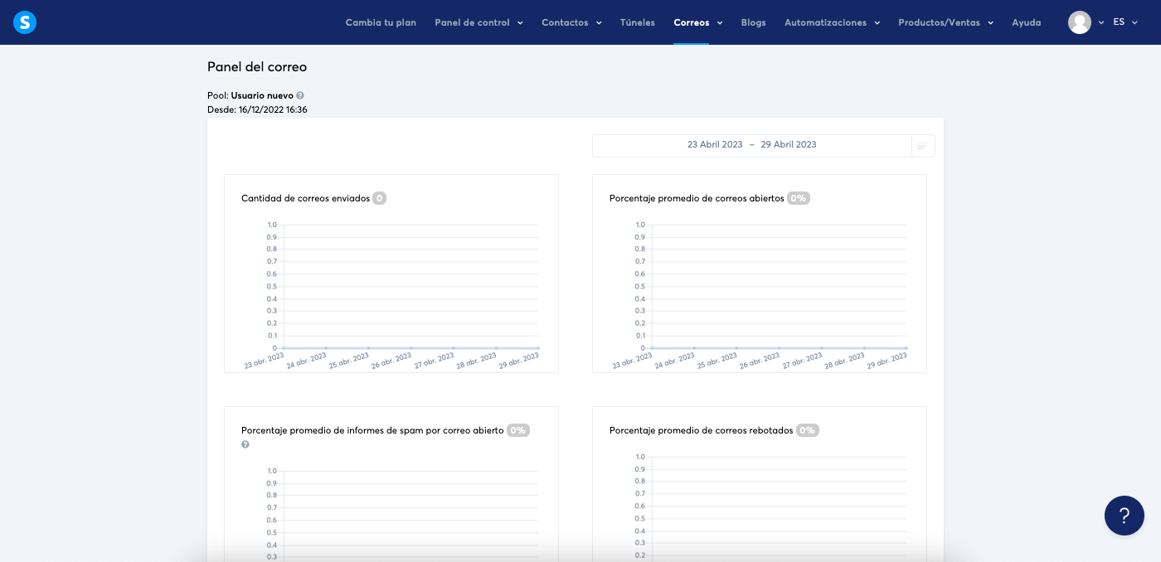Navigate to the Blogs section
This screenshot has width=1161, height=562.
coord(753,22)
